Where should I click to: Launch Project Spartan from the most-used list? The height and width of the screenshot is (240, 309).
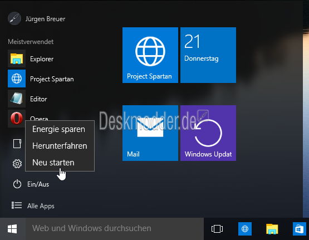(41, 79)
